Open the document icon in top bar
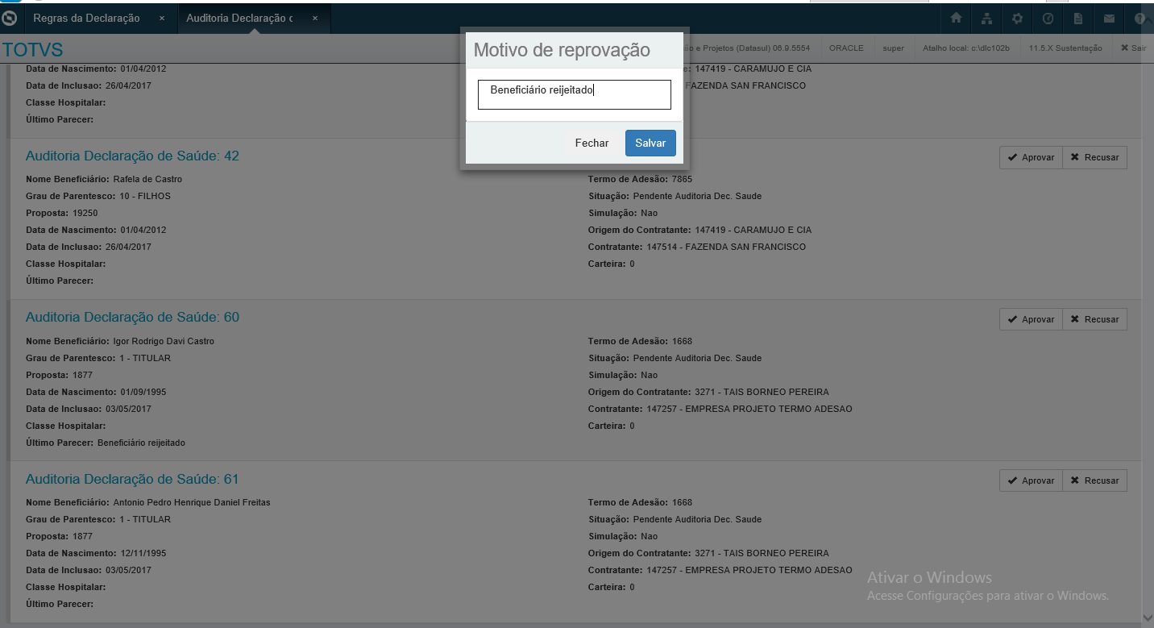Viewport: 1154px width, 628px height. click(1078, 18)
